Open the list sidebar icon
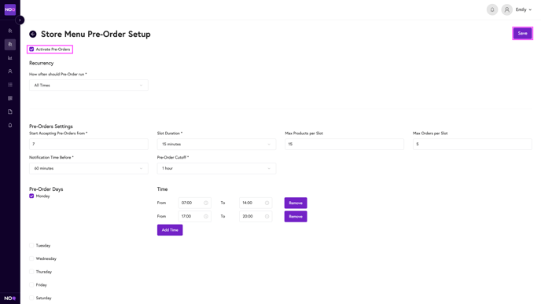 point(10,85)
